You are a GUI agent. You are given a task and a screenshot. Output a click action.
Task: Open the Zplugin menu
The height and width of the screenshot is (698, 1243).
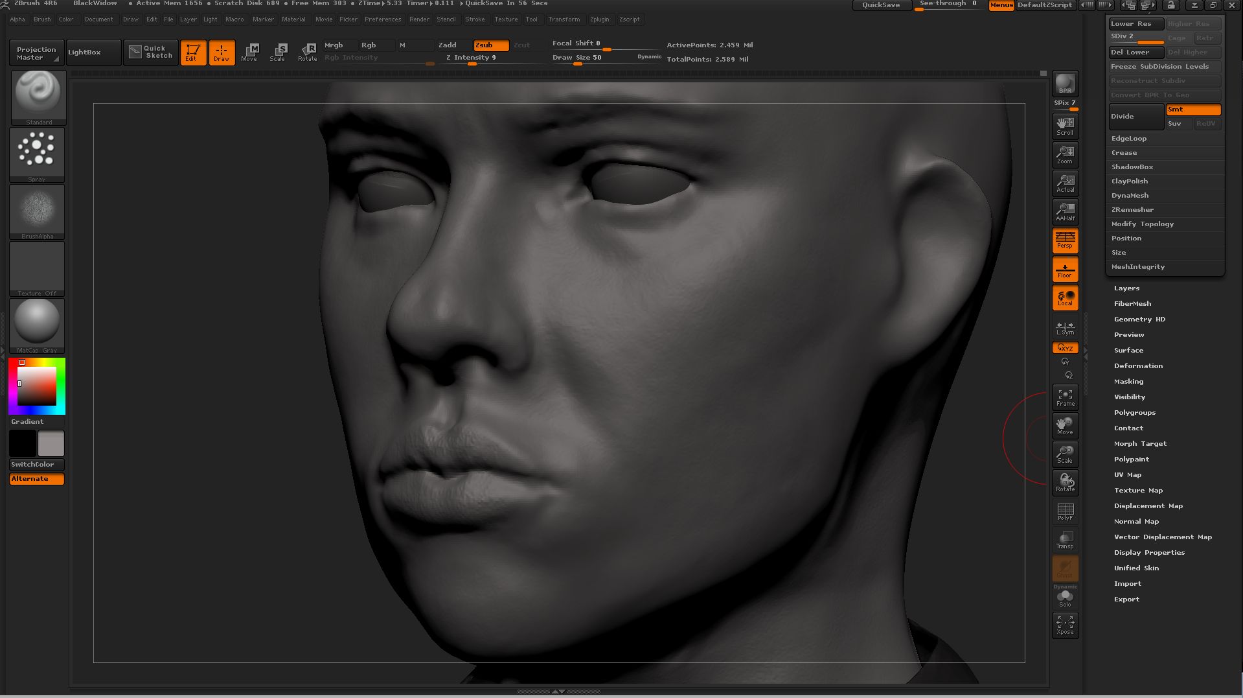(599, 19)
